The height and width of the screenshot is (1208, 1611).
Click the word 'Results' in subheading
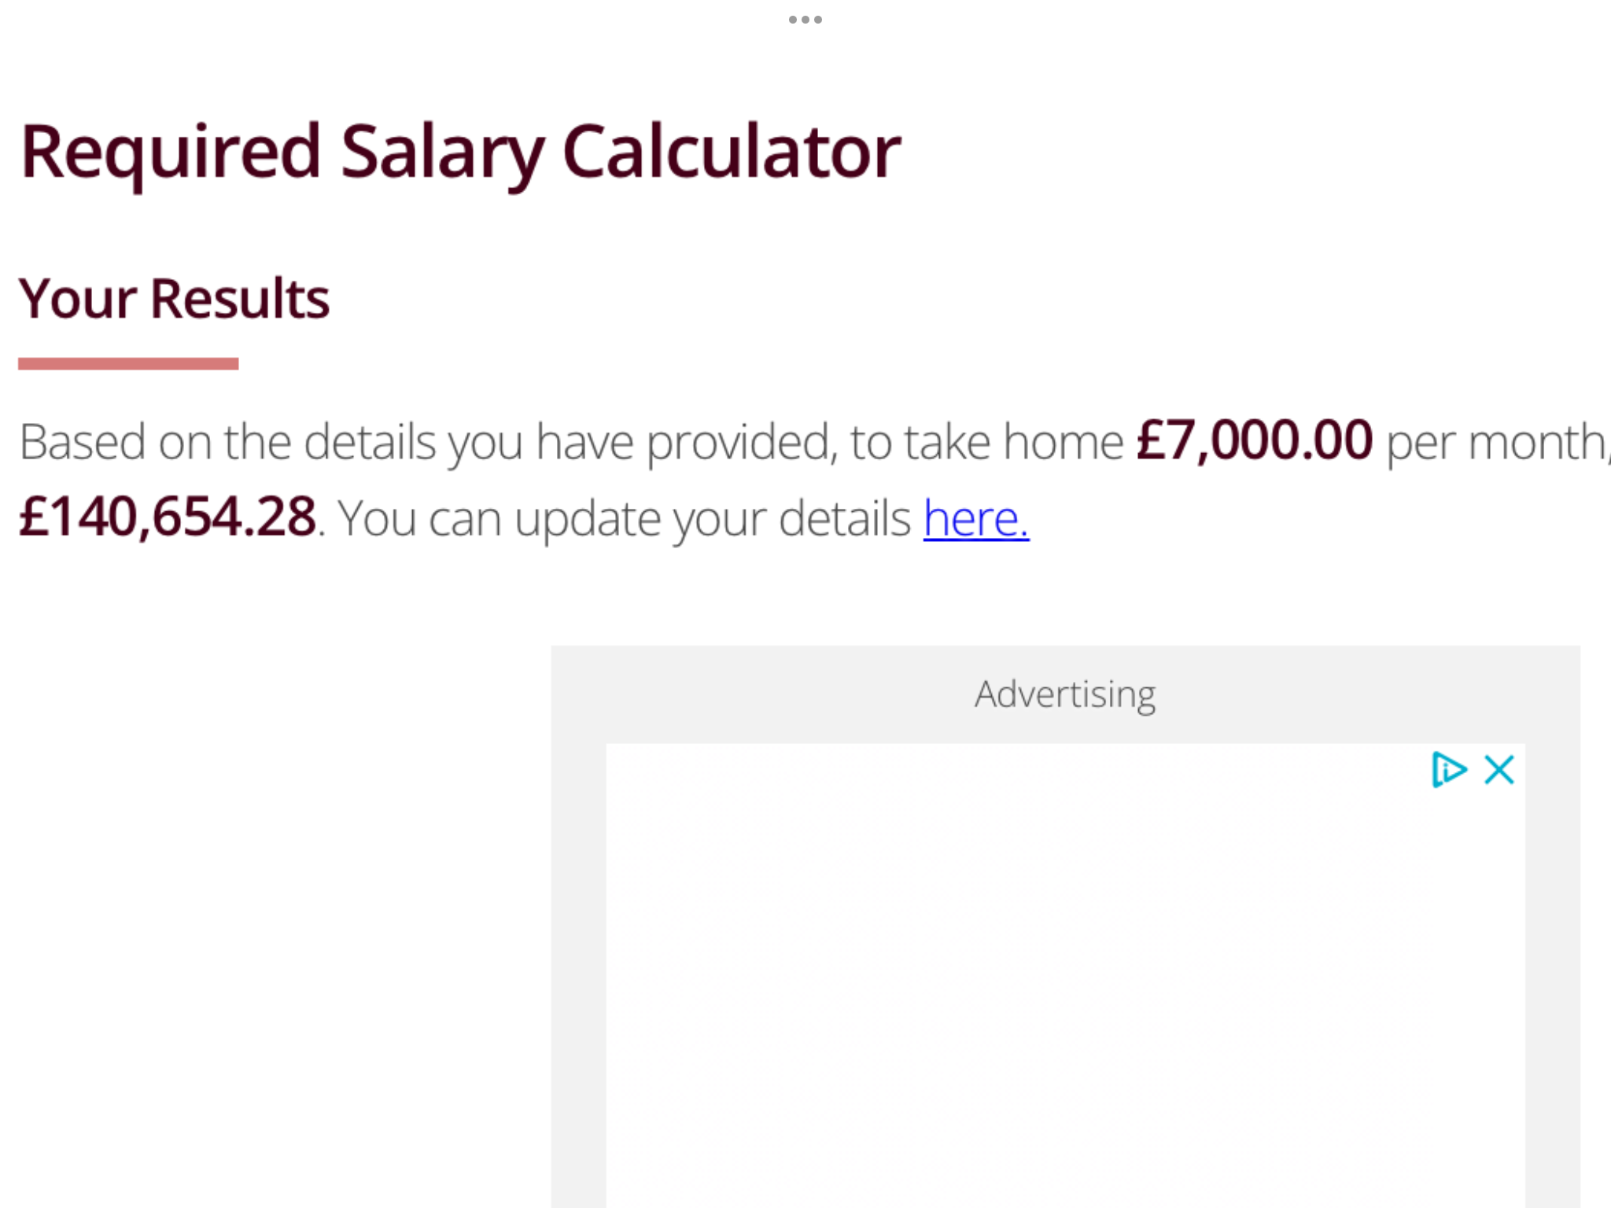click(240, 299)
